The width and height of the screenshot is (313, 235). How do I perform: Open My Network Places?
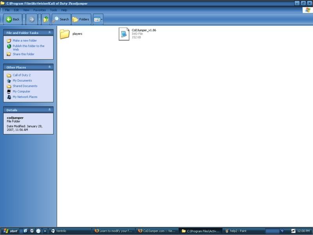(x=25, y=97)
